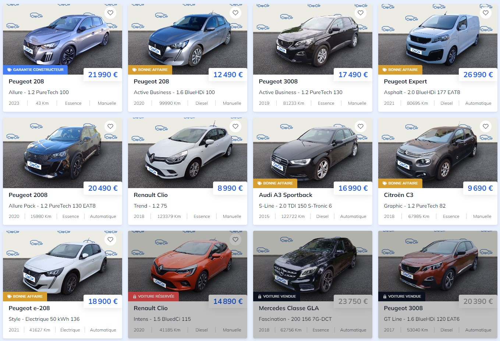500x341 pixels.
Task: Click 'GT Line - 1.6 BlueHDi 120 EAT6' text
Action: pos(422,319)
